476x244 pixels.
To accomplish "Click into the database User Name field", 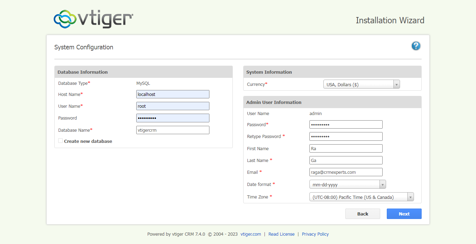I will [172, 106].
